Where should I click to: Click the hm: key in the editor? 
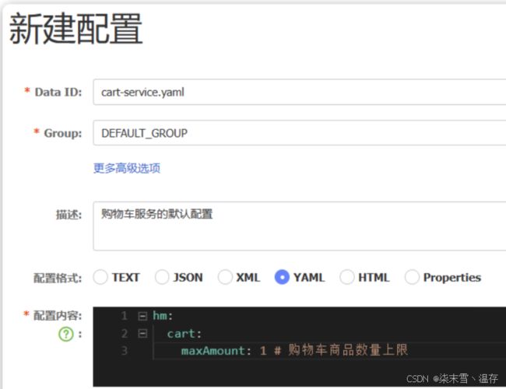pyautogui.click(x=163, y=316)
